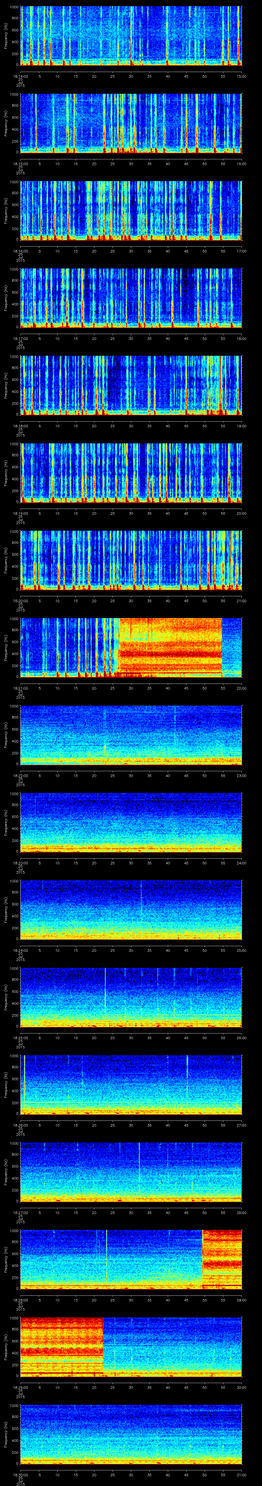Click the 18:27:00 start time label
Viewport: 262px width, 1486px height.
click(x=20, y=1212)
